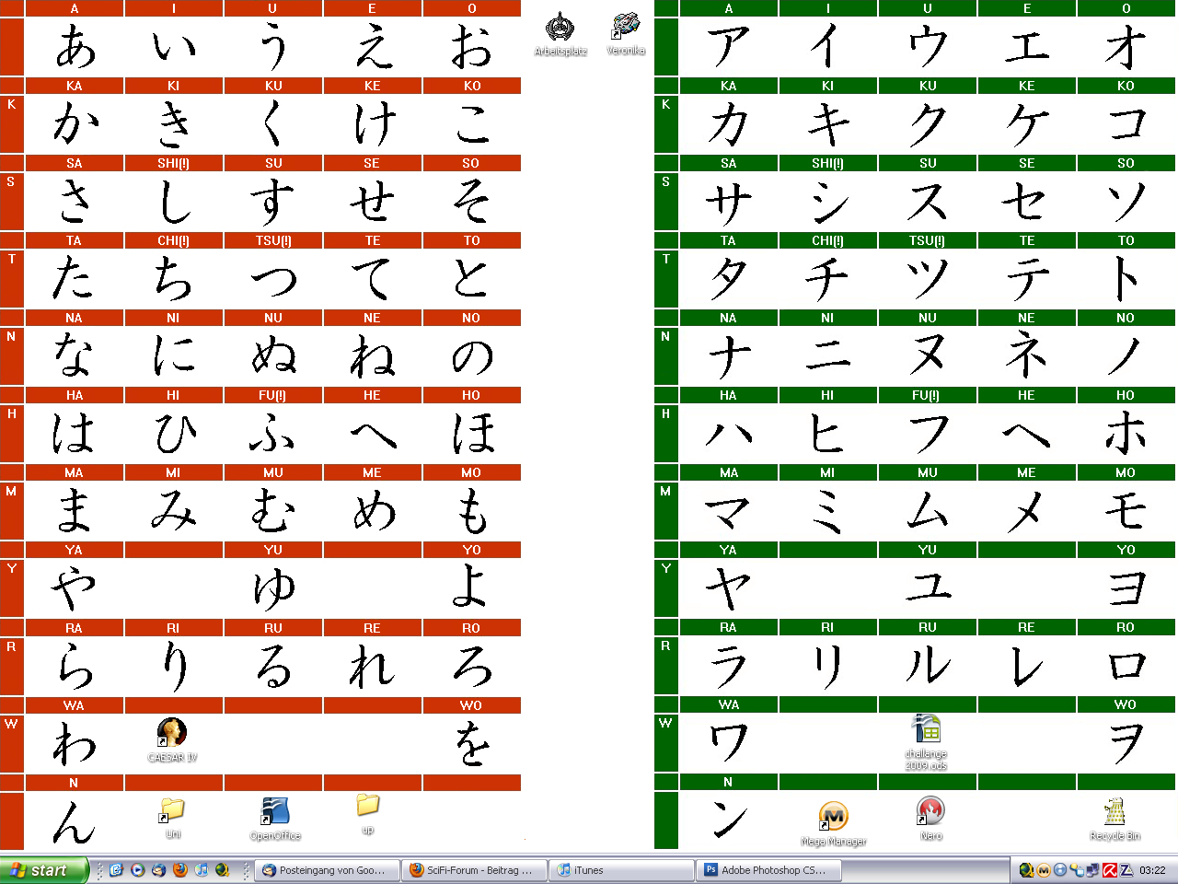The height and width of the screenshot is (884, 1178).
Task: Open the Arbeitsplatz desktop icon
Action: [x=560, y=29]
